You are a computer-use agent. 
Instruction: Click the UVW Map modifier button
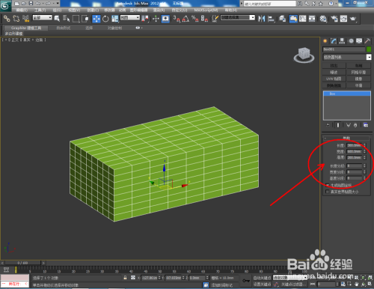(x=334, y=79)
